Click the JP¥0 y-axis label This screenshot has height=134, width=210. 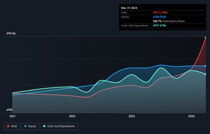point(9,110)
